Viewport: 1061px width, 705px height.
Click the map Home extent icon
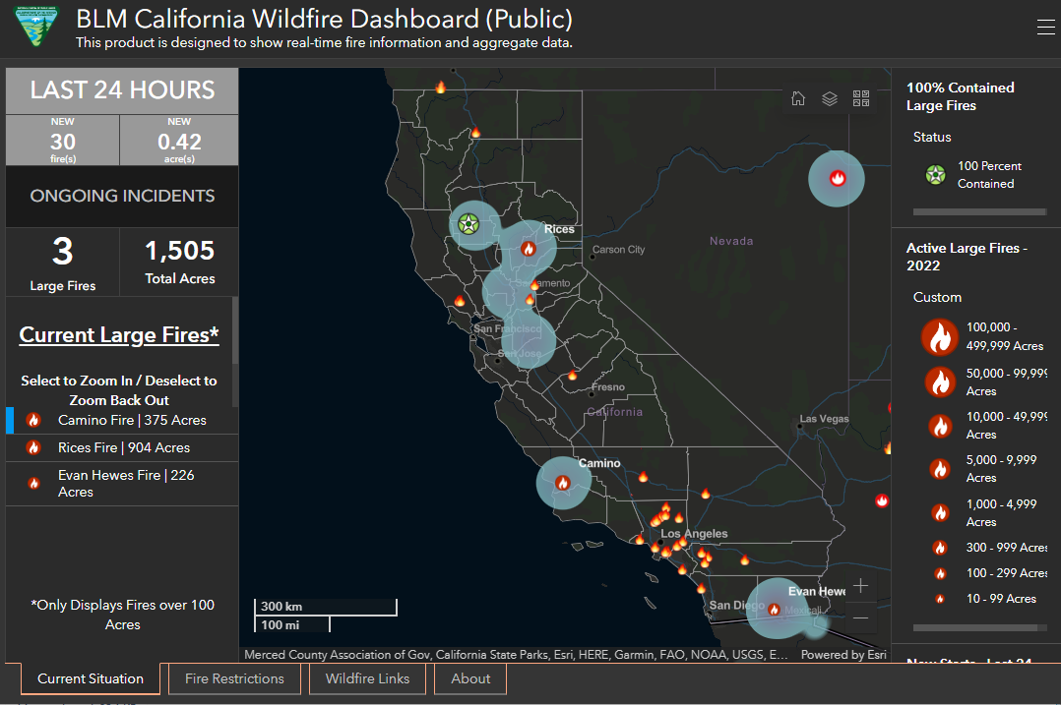pos(798,98)
